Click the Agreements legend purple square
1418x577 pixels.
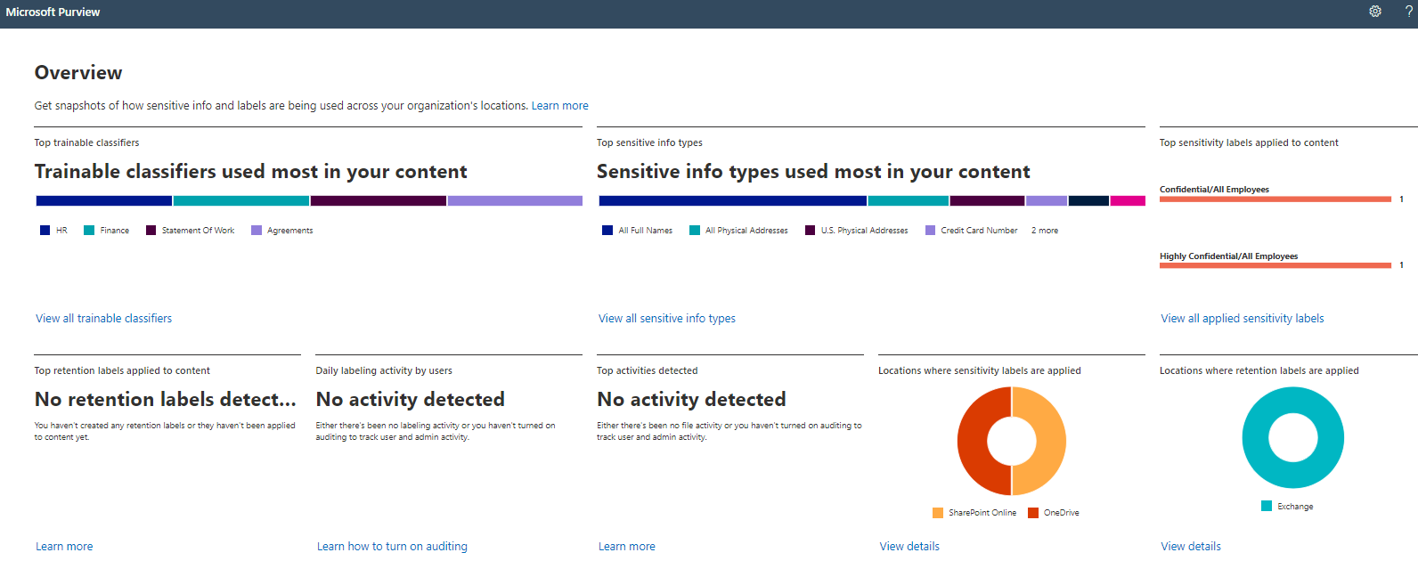click(x=257, y=231)
